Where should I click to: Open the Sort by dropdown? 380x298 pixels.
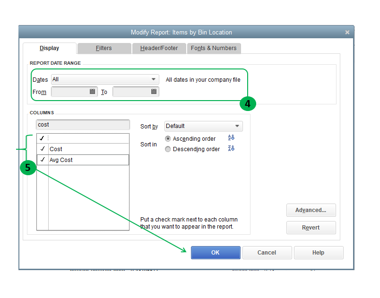204,126
